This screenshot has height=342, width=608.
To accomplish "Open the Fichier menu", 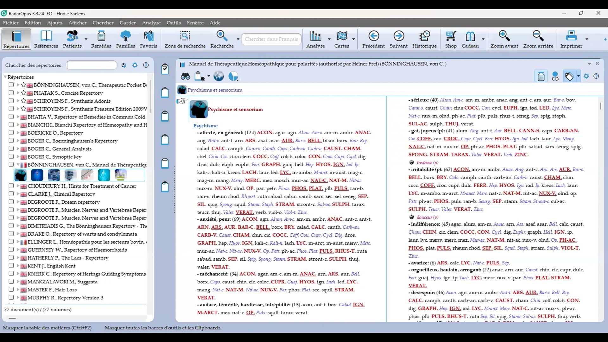I will 11,23.
